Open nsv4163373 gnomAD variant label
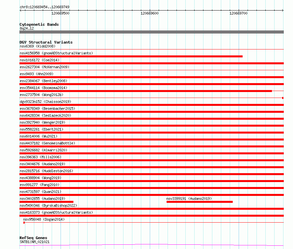 pos(56,212)
